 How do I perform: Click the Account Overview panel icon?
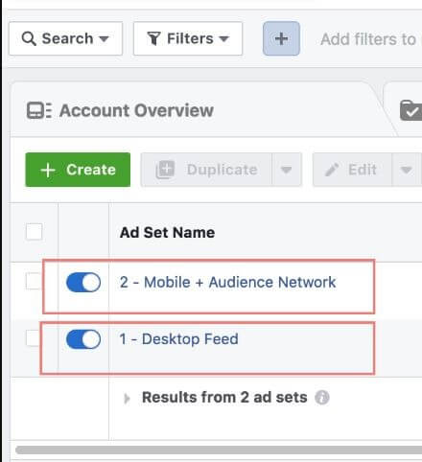tap(39, 110)
